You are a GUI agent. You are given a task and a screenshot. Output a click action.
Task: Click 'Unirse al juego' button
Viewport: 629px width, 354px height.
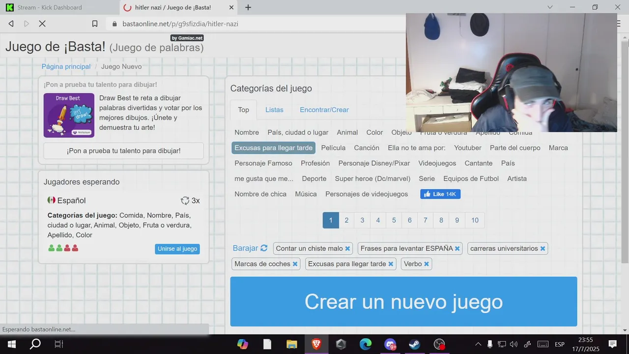(x=177, y=249)
